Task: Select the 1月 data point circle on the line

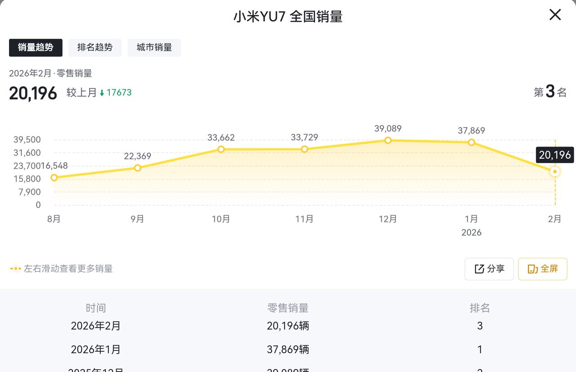Action: click(x=472, y=142)
